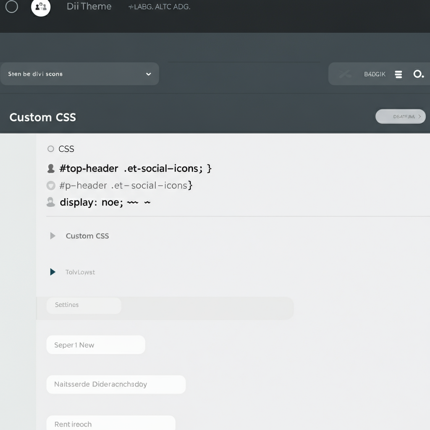Click the 'display: noe;' code line

[91, 202]
